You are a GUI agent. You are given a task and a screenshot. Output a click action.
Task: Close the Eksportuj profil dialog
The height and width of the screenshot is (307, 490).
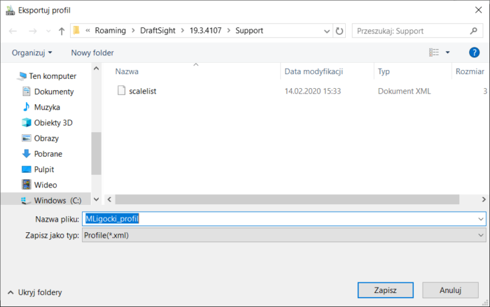coord(478,10)
